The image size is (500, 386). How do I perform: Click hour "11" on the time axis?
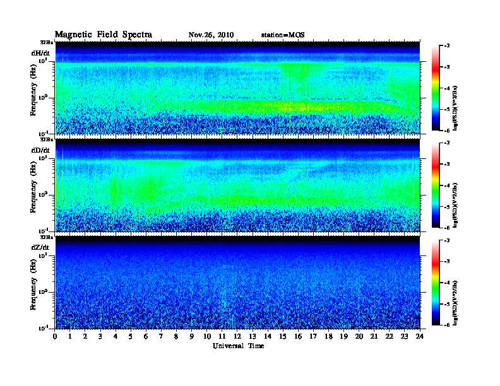[222, 336]
